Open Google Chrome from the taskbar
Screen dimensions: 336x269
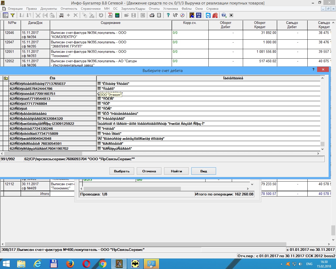click(103, 264)
